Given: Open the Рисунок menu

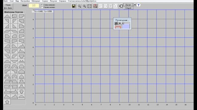Looking at the screenshot, I should [x=54, y=1].
